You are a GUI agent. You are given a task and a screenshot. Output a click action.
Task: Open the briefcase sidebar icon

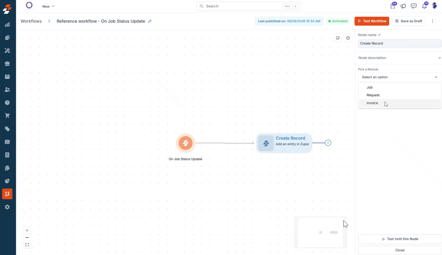7,63
